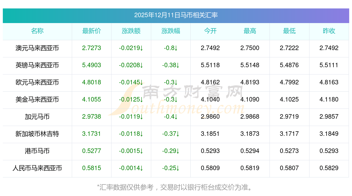Select the 港币马币 row name
The image size is (352, 196).
(37, 151)
